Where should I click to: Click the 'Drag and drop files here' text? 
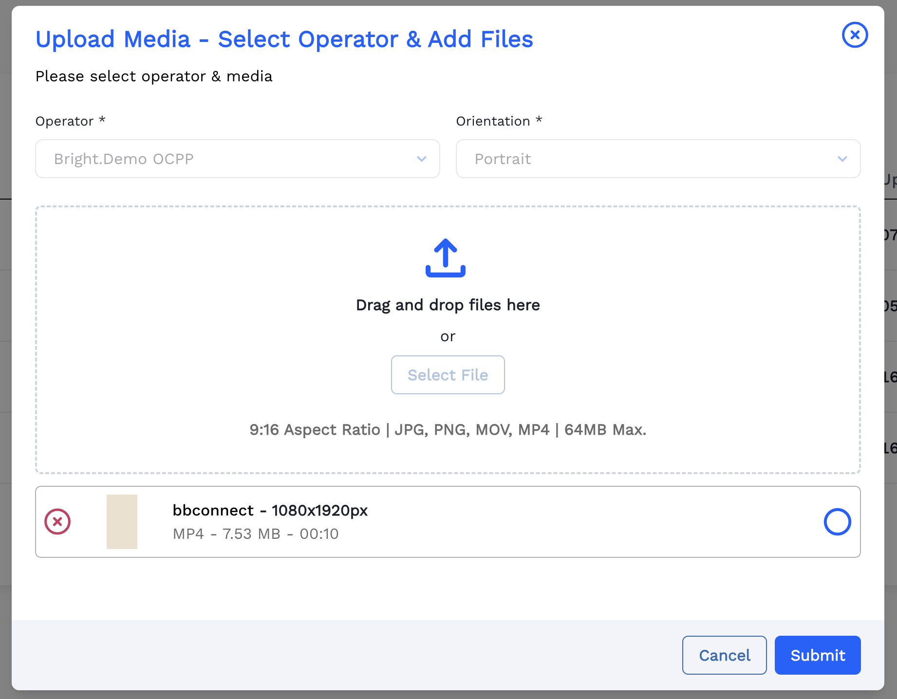(x=448, y=305)
